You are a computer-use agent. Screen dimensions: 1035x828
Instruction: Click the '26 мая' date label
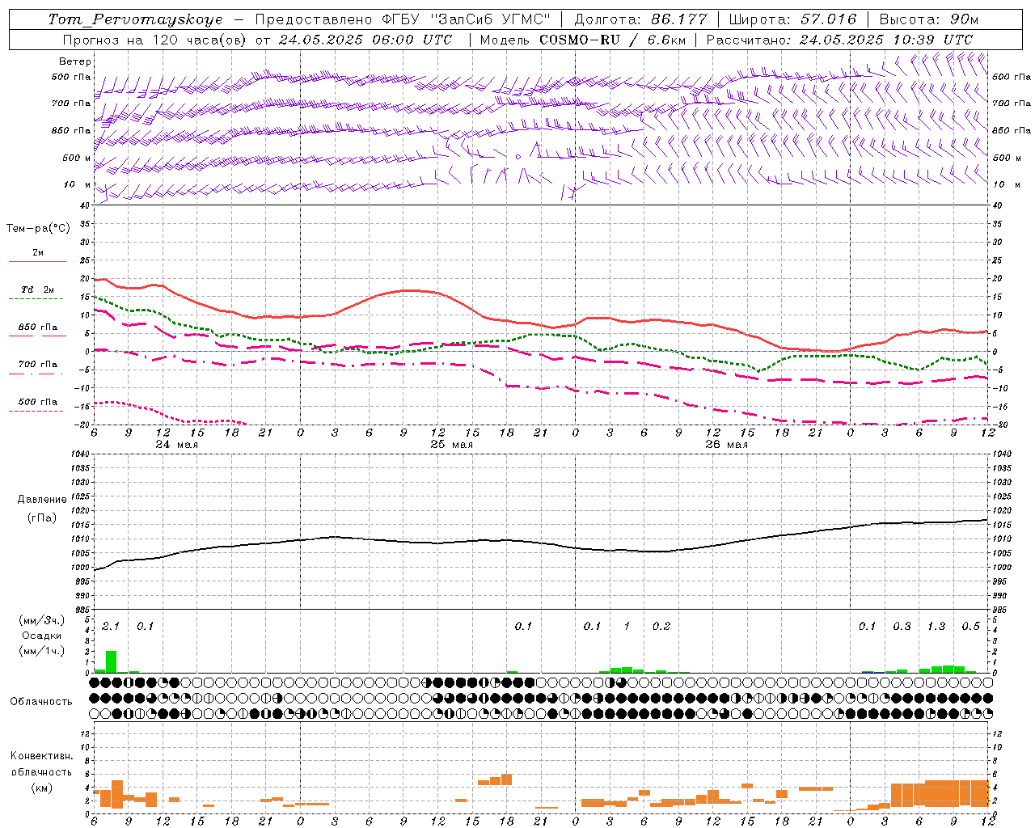[727, 445]
